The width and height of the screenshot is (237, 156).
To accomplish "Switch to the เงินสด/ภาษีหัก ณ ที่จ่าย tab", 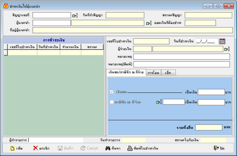I will click(x=126, y=72).
